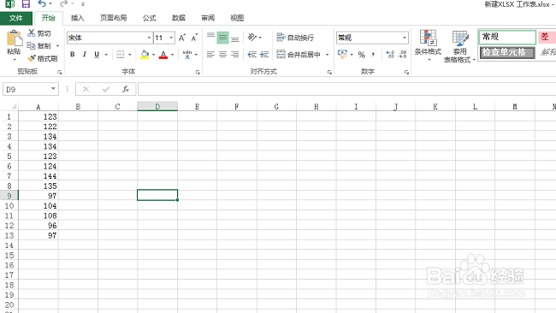Open the 文件 file tab
This screenshot has width=556, height=313.
pyautogui.click(x=16, y=18)
